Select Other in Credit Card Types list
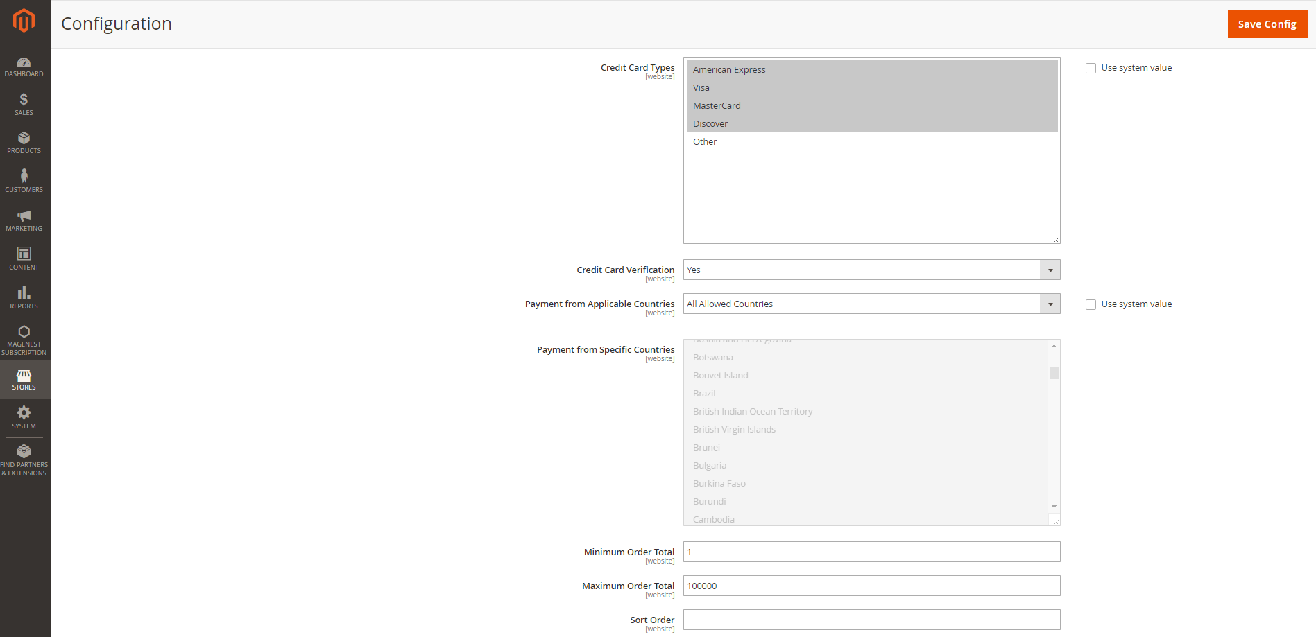 705,142
